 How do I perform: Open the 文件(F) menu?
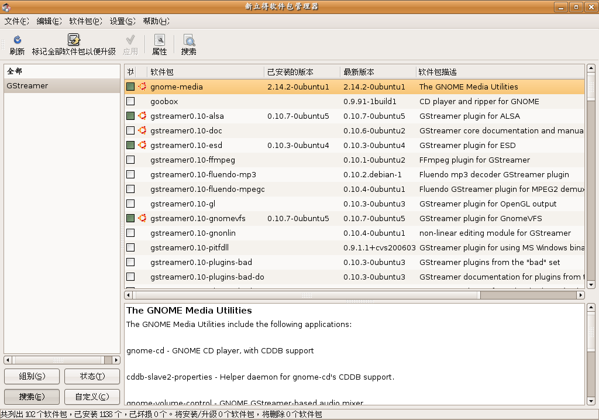[16, 22]
